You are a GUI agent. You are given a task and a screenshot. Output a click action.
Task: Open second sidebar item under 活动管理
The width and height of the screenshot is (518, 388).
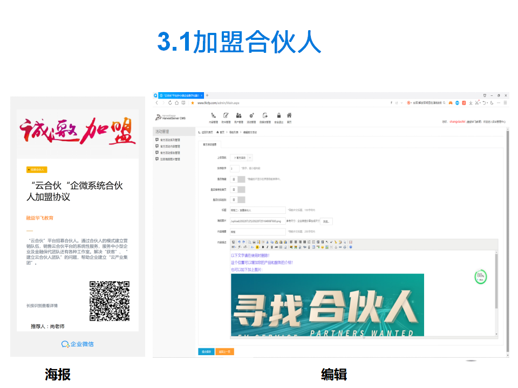click(x=168, y=146)
